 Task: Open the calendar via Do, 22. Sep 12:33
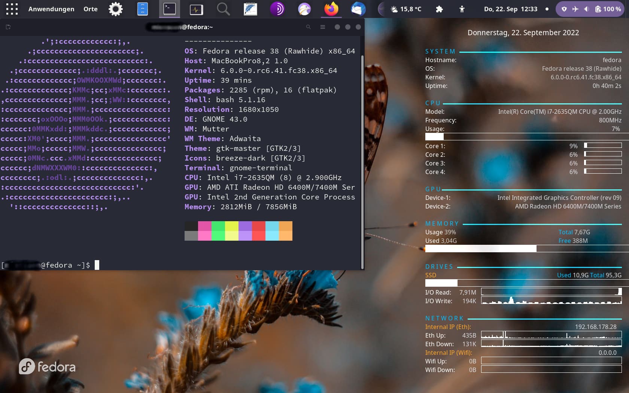pos(511,9)
